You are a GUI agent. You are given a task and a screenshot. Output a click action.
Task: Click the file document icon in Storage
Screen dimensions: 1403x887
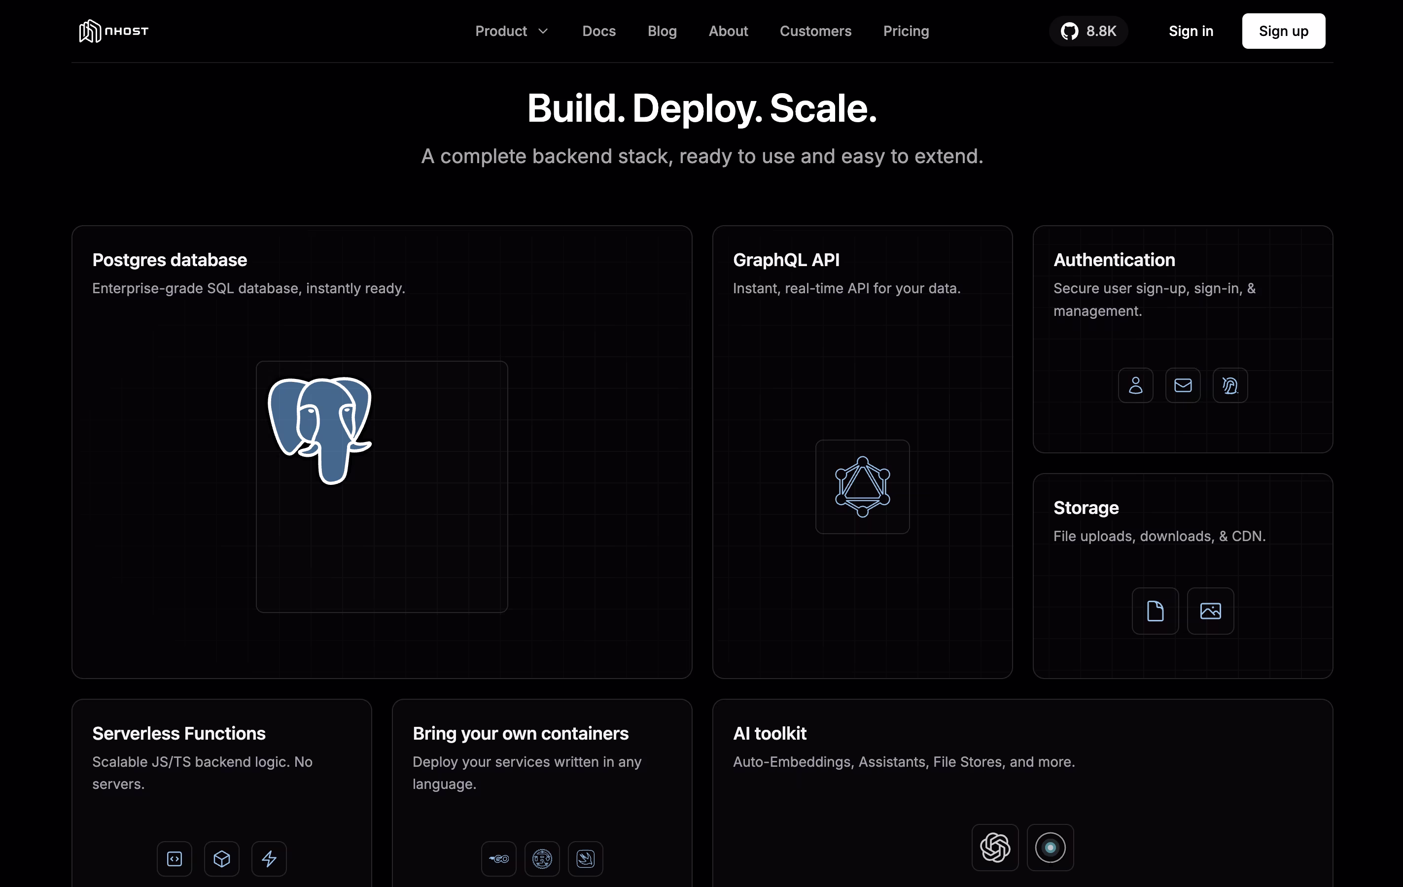1155,611
